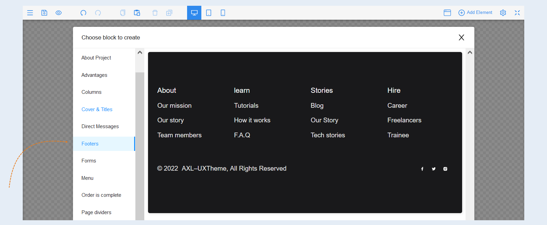This screenshot has width=547, height=225.
Task: Click the Tech stories footer link
Action: (x=328, y=135)
